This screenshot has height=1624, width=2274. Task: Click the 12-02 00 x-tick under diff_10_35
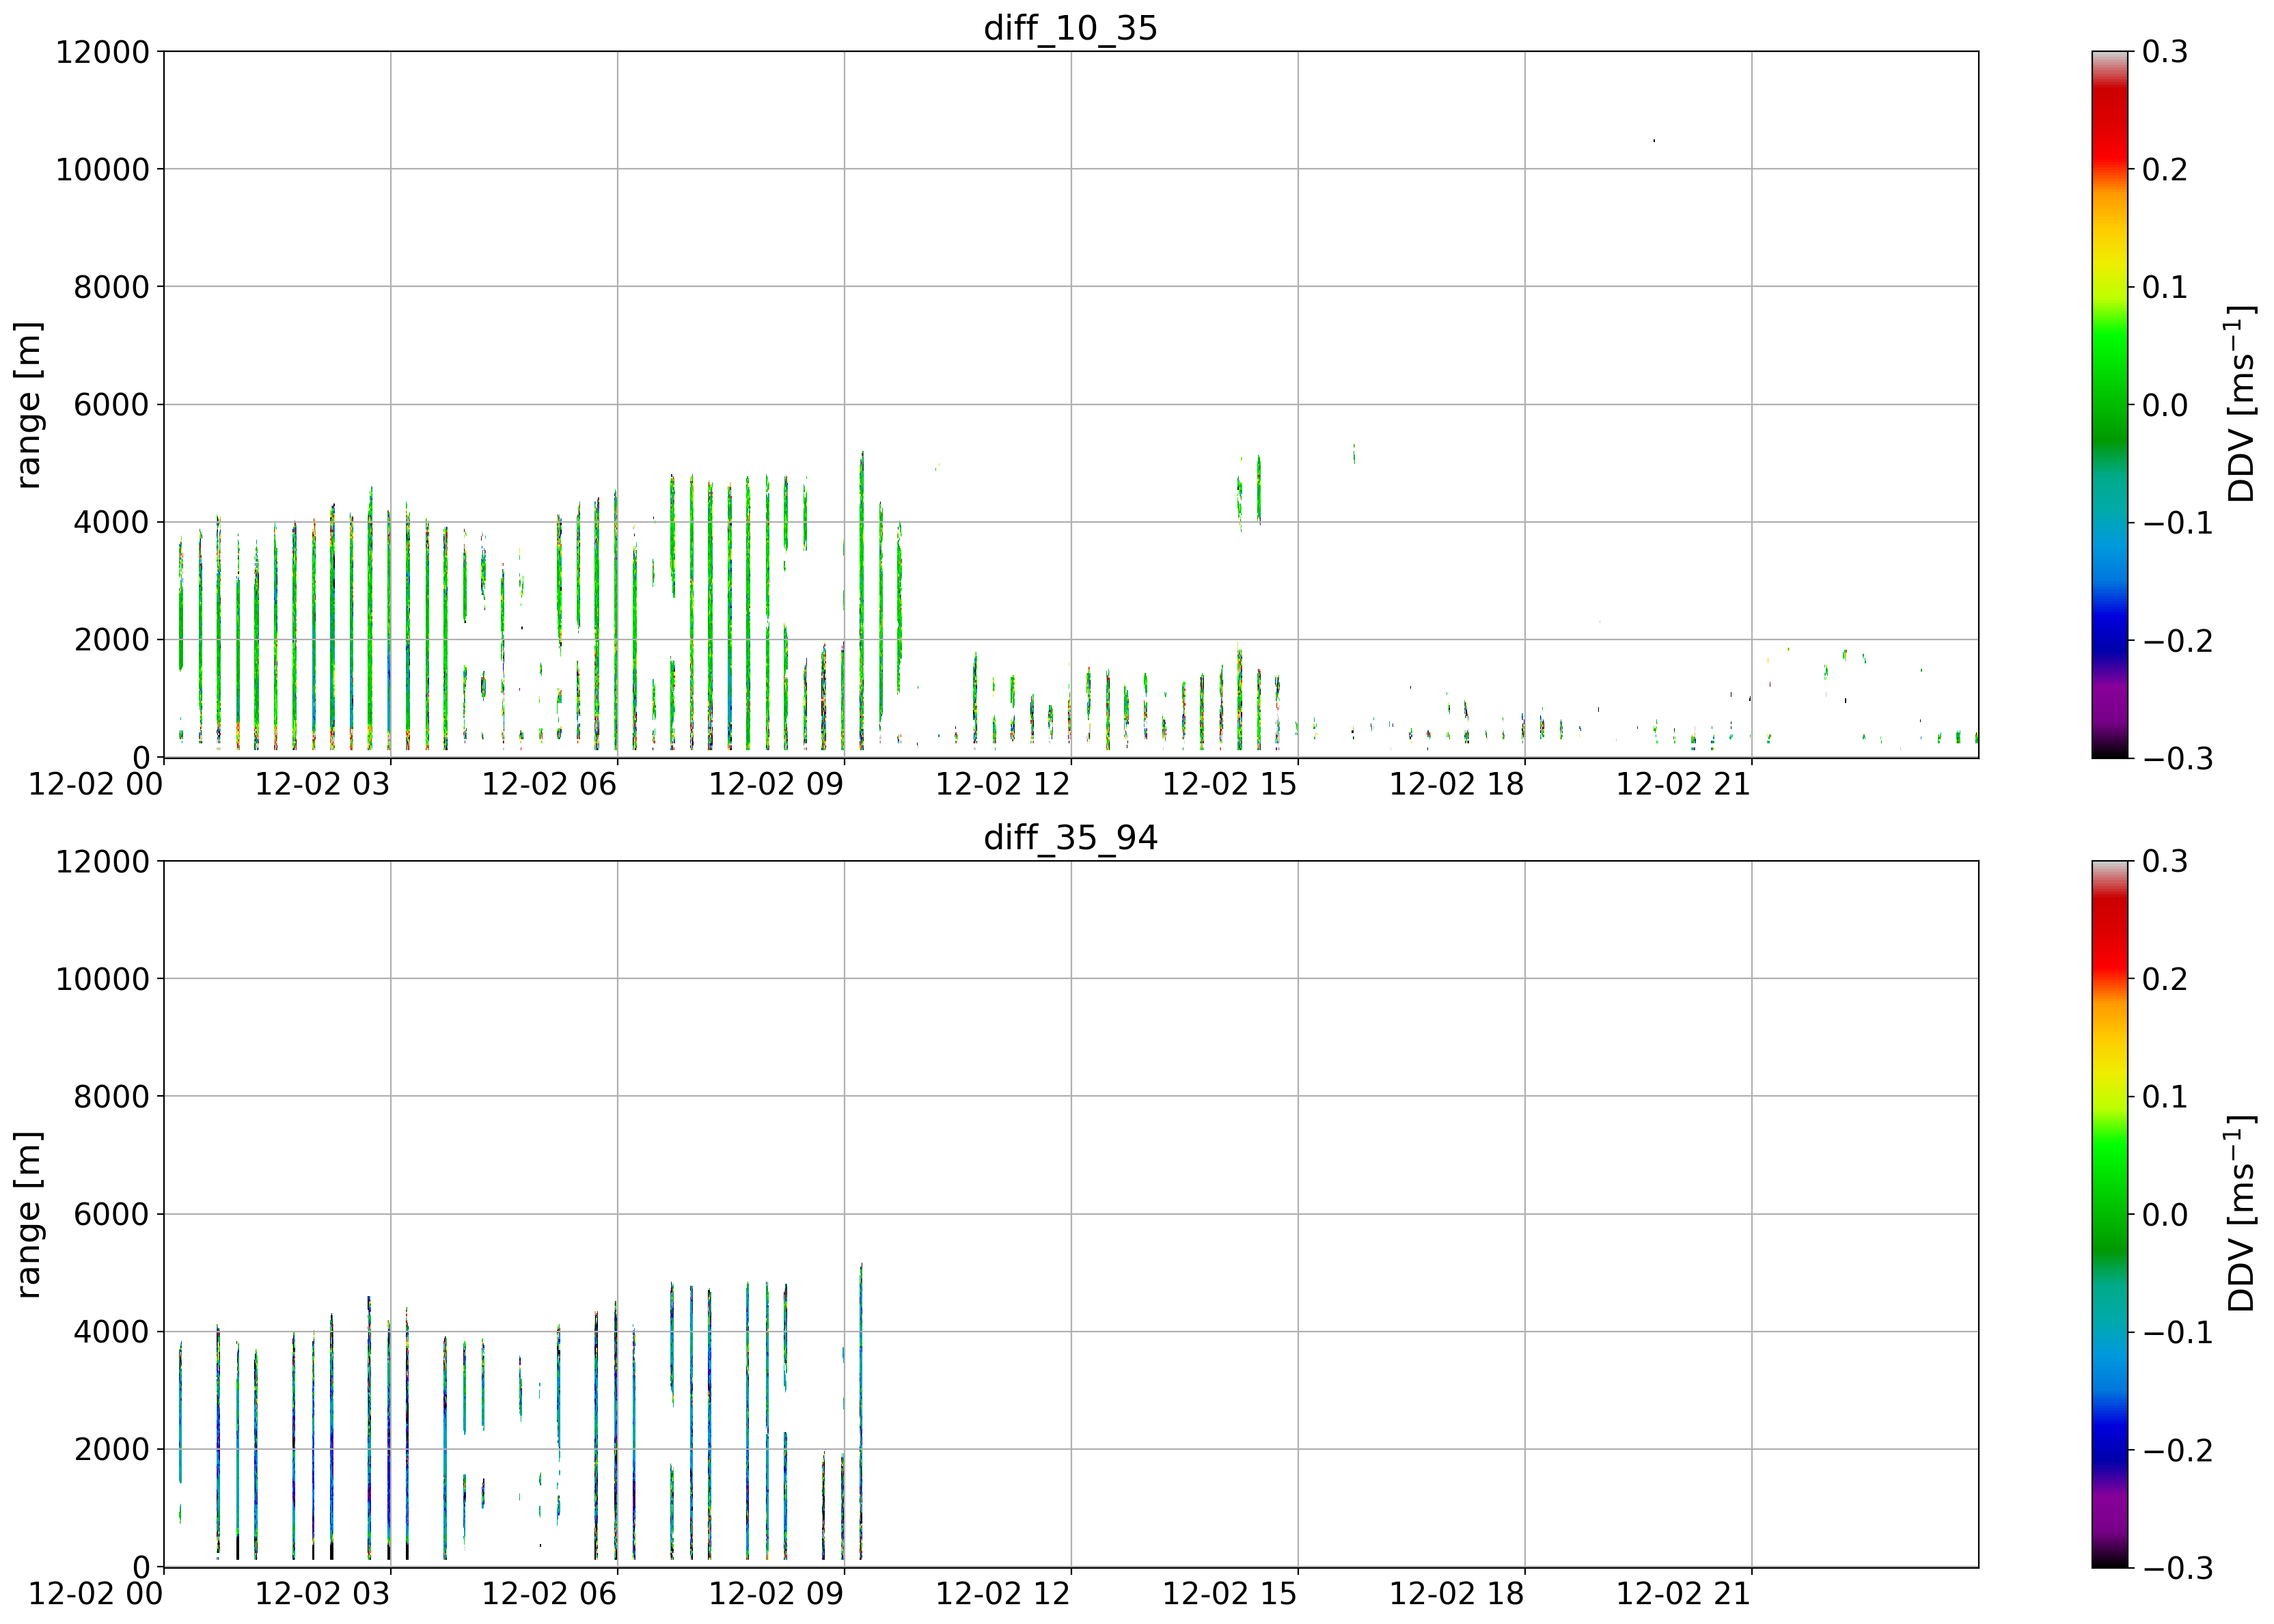tap(95, 784)
